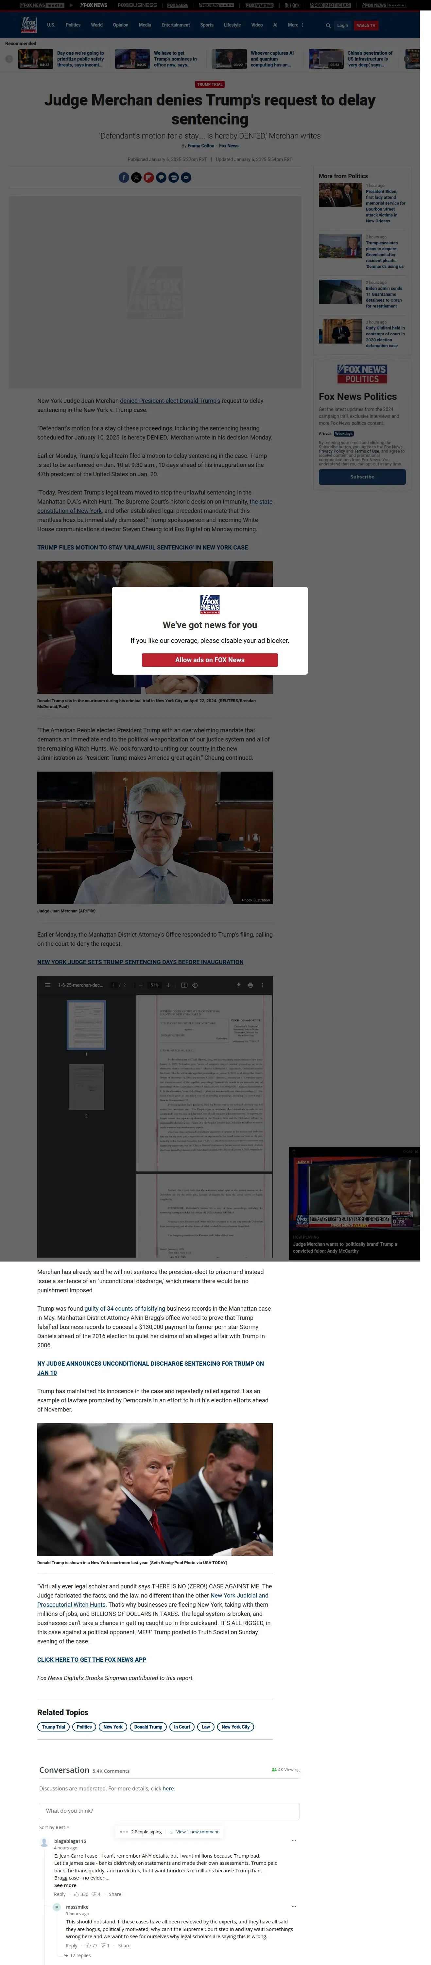Zoom in the PDF document

pyautogui.click(x=168, y=985)
